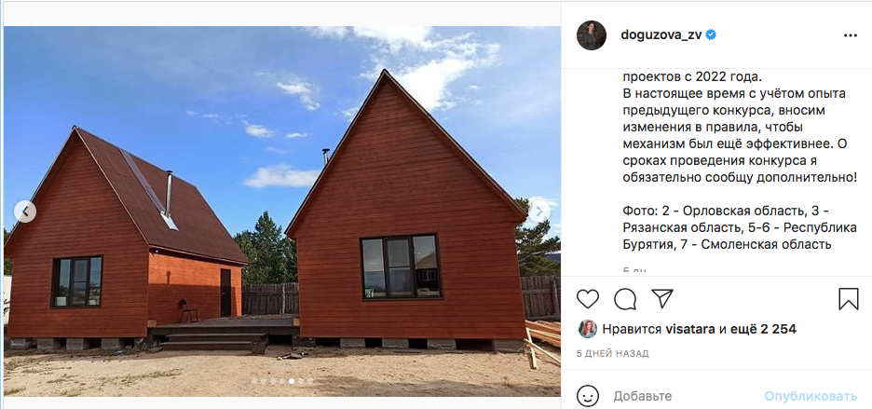Like the post with heart icon

[x=587, y=299]
